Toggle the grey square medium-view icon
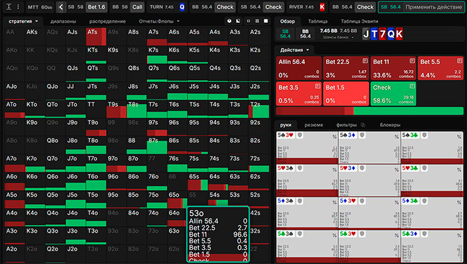Image resolution: width=467 pixels, height=264 pixels. click(x=257, y=21)
